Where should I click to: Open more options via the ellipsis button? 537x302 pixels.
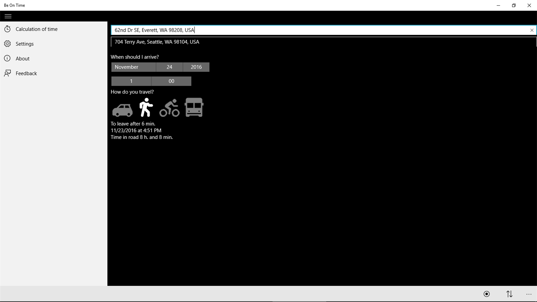point(529,294)
